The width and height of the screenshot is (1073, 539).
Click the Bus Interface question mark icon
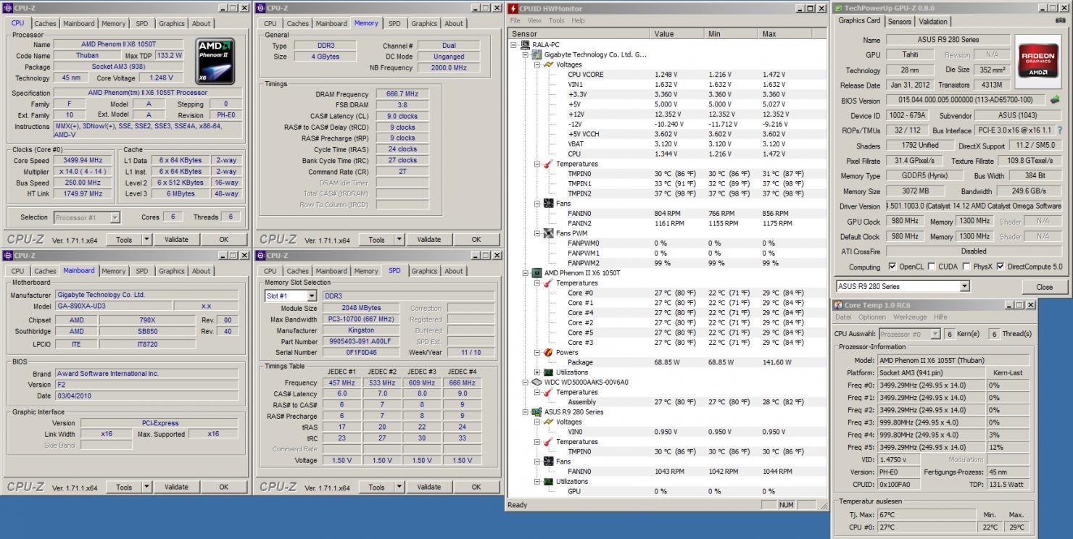1060,130
